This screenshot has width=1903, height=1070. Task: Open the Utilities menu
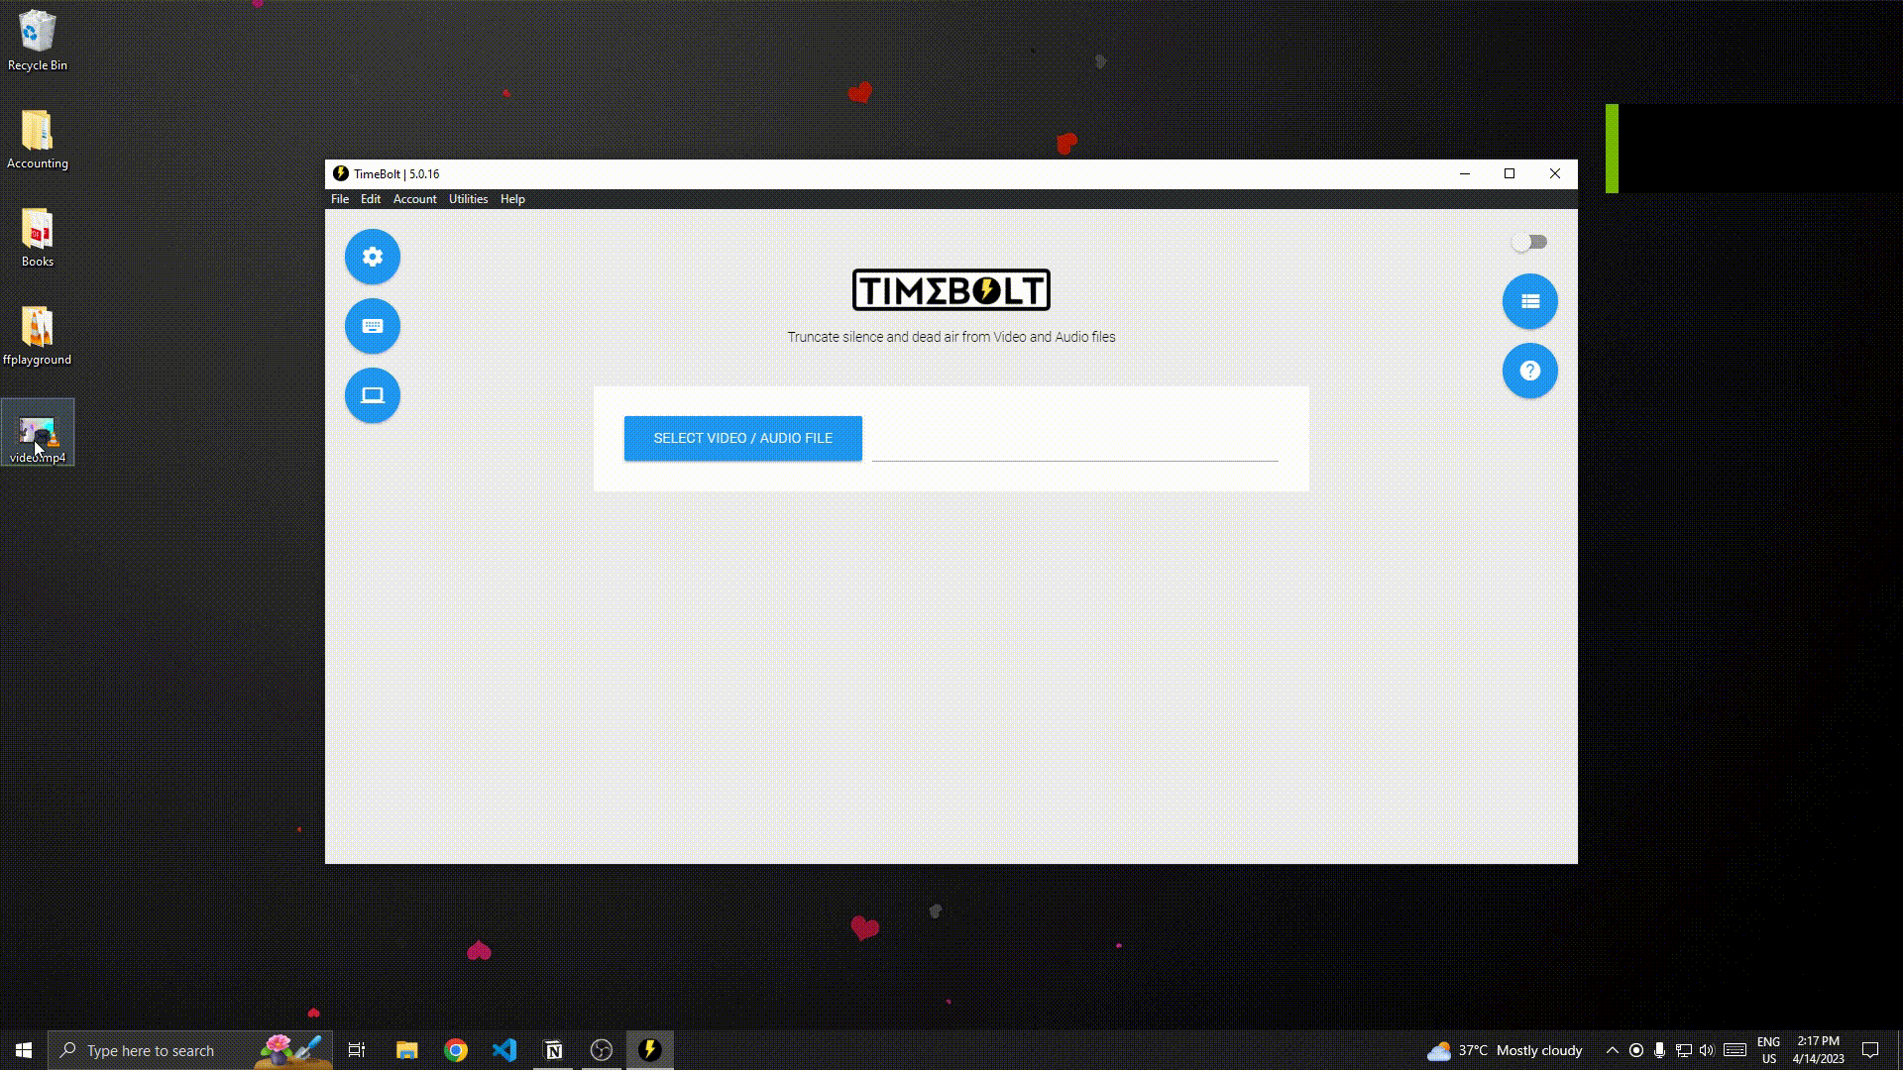(468, 199)
